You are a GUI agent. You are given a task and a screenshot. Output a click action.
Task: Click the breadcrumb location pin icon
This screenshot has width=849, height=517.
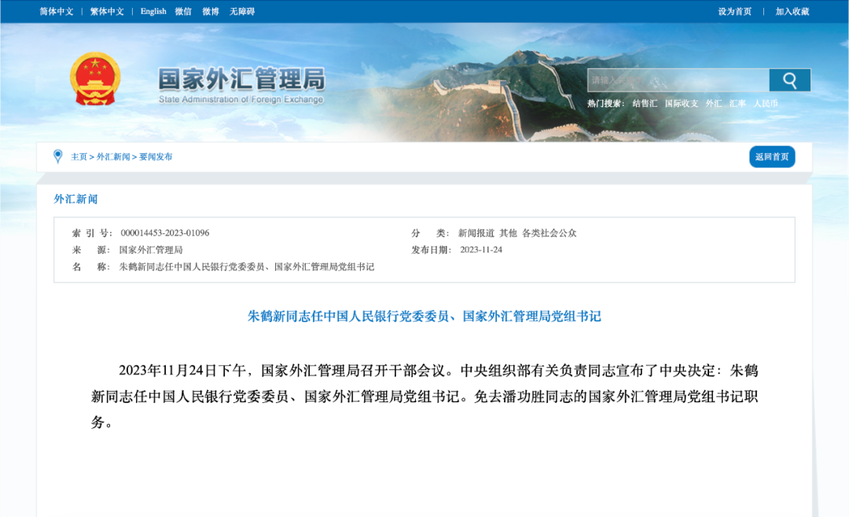57,156
